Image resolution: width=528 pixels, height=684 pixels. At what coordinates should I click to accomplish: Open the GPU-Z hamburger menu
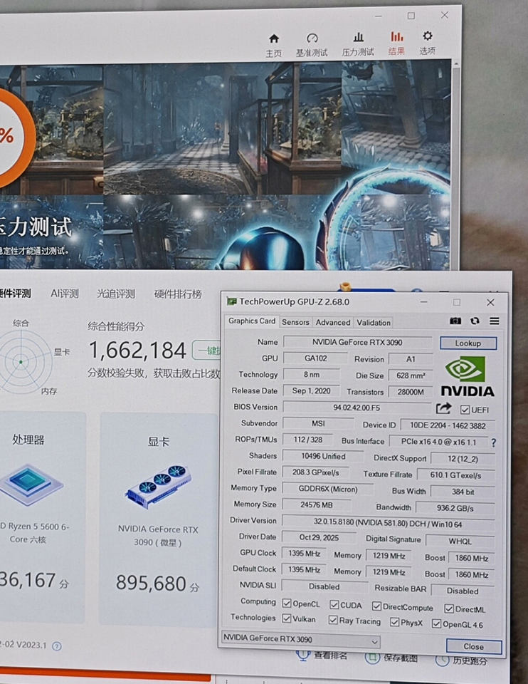(x=494, y=321)
